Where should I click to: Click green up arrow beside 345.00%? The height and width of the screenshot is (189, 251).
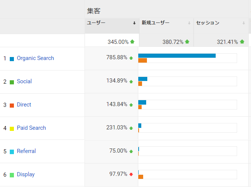click(132, 42)
